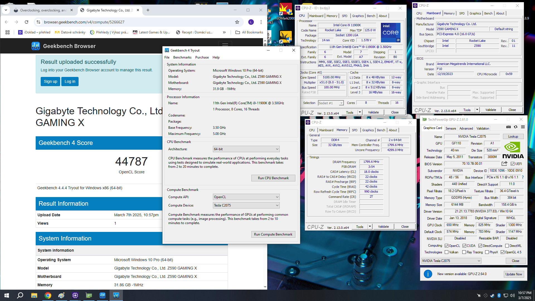Screen dimensions: 535x301
Task: Click the Lookup button in GPU-Z
Action: (x=513, y=137)
